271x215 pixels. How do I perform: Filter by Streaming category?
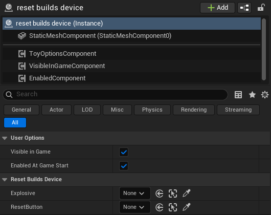pyautogui.click(x=238, y=110)
